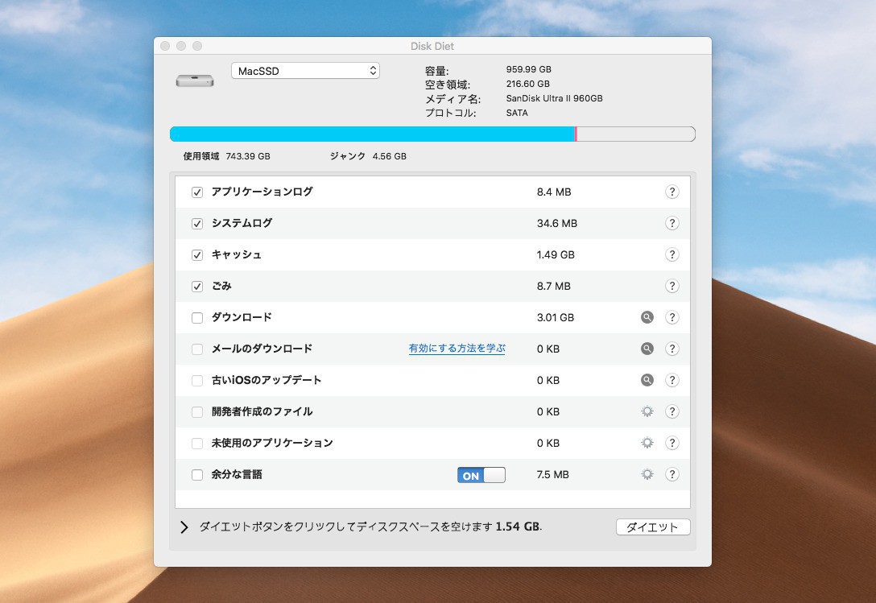Image resolution: width=876 pixels, height=603 pixels.
Task: Uncheck the システムログ checkbox
Action: tap(197, 224)
